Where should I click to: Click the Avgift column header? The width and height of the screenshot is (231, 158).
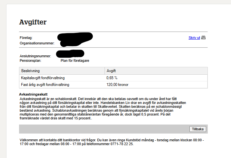[x=111, y=70]
